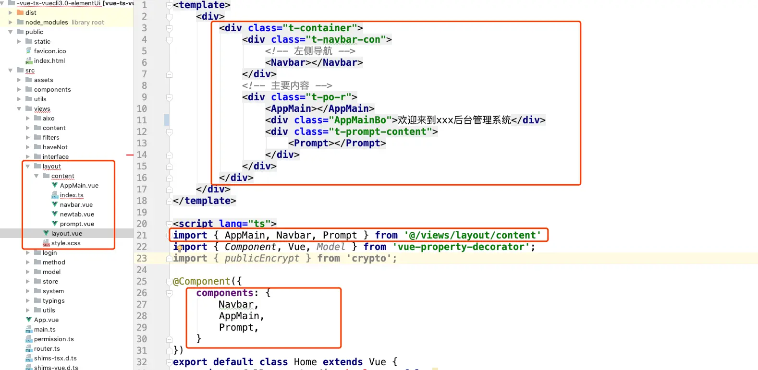Toggle code fold marker at line 25
This screenshot has width=758, height=370.
(169, 282)
